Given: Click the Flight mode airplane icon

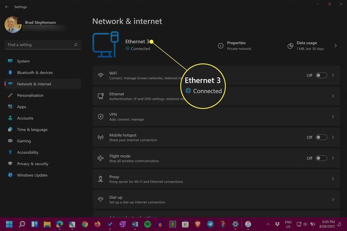Looking at the screenshot, I should pyautogui.click(x=100, y=158).
